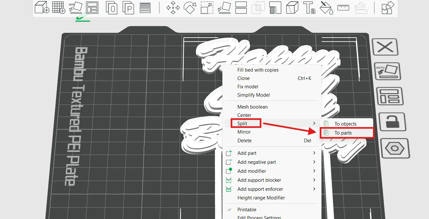Click Fill bed with copies
Image resolution: width=429 pixels, height=219 pixels.
(258, 70)
